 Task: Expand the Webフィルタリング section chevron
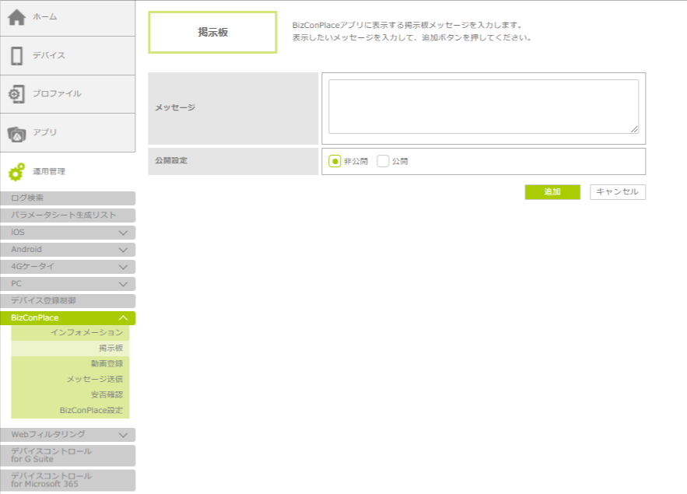pos(123,435)
